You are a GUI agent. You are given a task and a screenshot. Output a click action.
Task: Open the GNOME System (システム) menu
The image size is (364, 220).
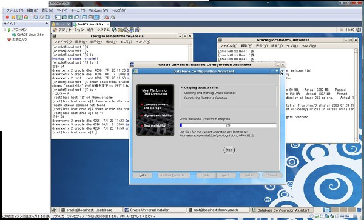pos(103,30)
